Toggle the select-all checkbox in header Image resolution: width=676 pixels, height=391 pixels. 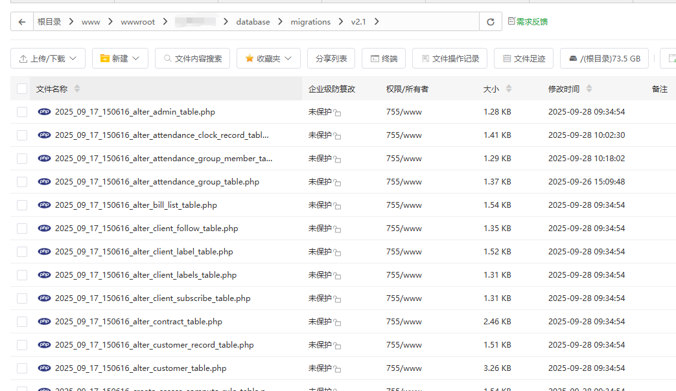[x=22, y=89]
